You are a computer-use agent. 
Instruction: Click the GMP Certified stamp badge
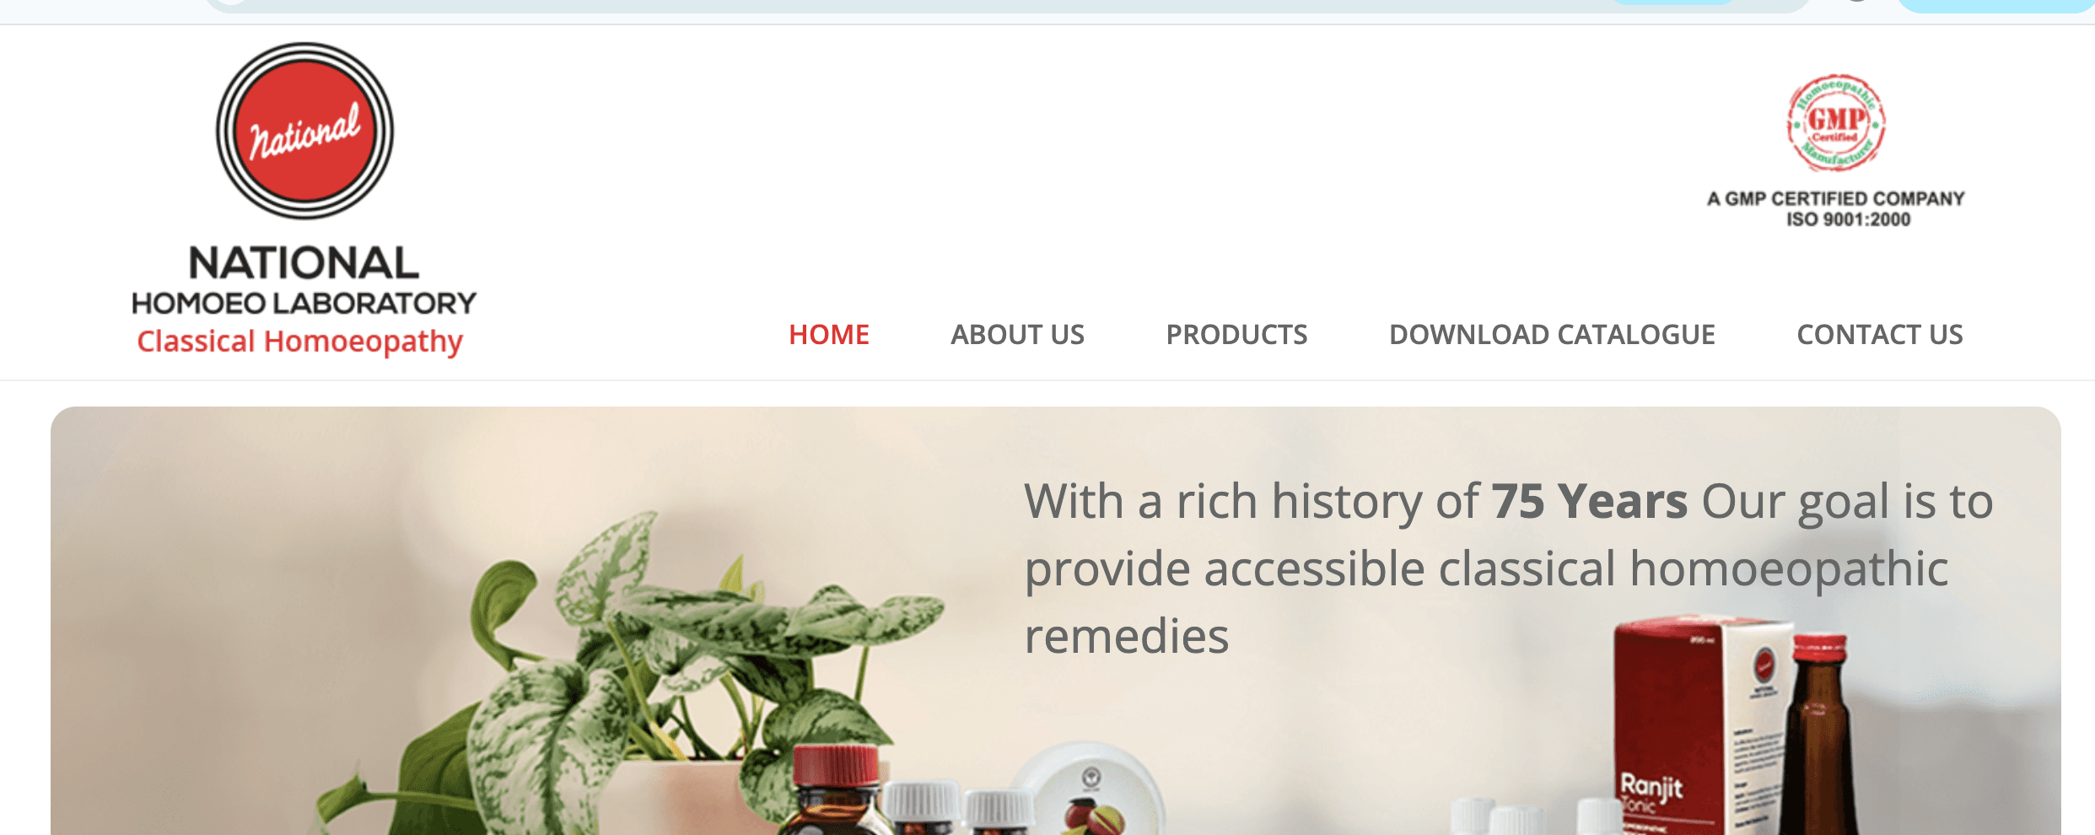pos(1836,123)
